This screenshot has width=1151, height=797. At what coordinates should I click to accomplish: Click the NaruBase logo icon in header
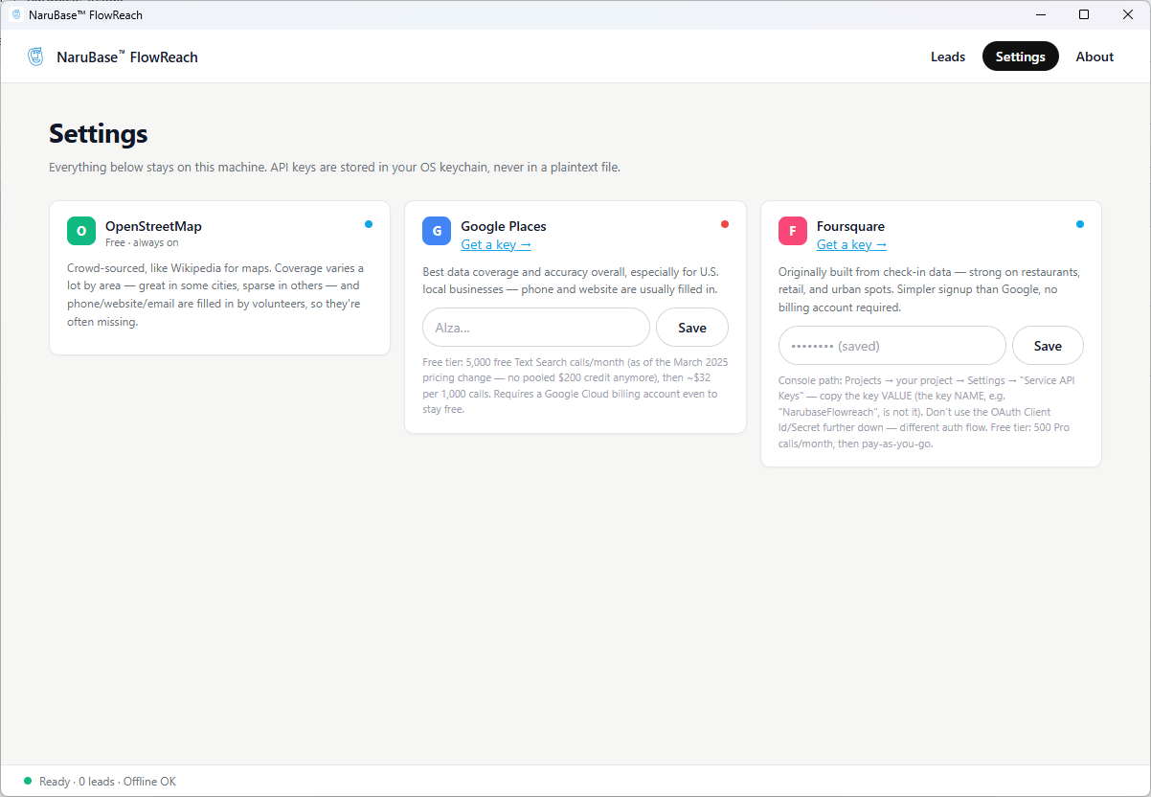(35, 57)
